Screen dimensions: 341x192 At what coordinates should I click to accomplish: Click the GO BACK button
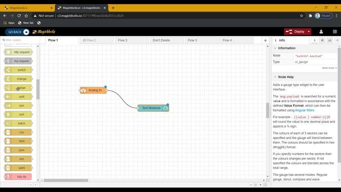17,32
